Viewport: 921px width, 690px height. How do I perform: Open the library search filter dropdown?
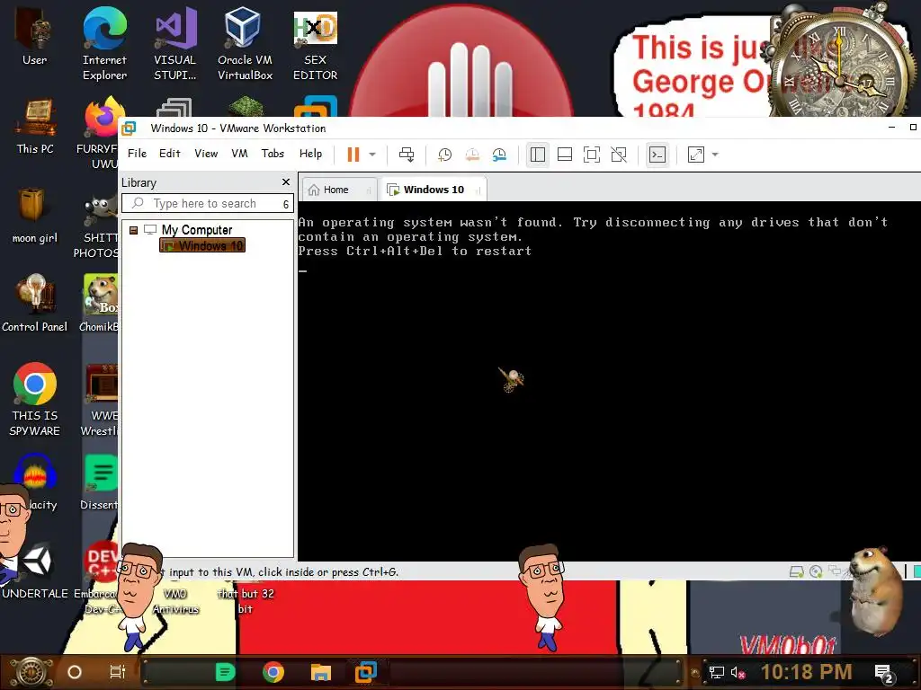coord(286,204)
